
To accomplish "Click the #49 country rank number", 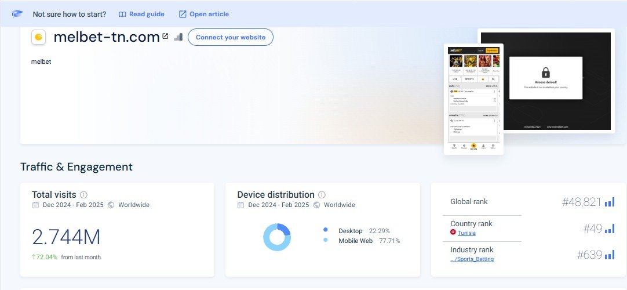I will tap(592, 229).
